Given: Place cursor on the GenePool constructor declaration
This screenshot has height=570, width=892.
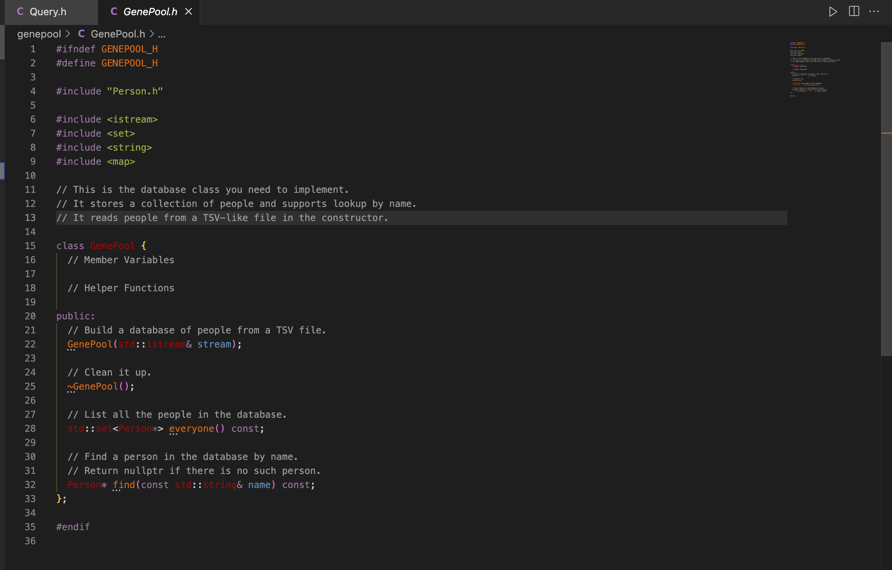Looking at the screenshot, I should pos(90,344).
